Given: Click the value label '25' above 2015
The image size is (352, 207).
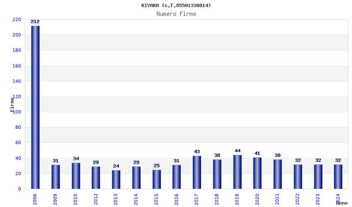Looking at the screenshot, I should pyautogui.click(x=157, y=166).
